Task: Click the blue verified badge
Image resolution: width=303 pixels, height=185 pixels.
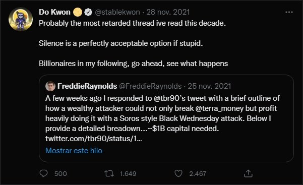Action: point(88,12)
